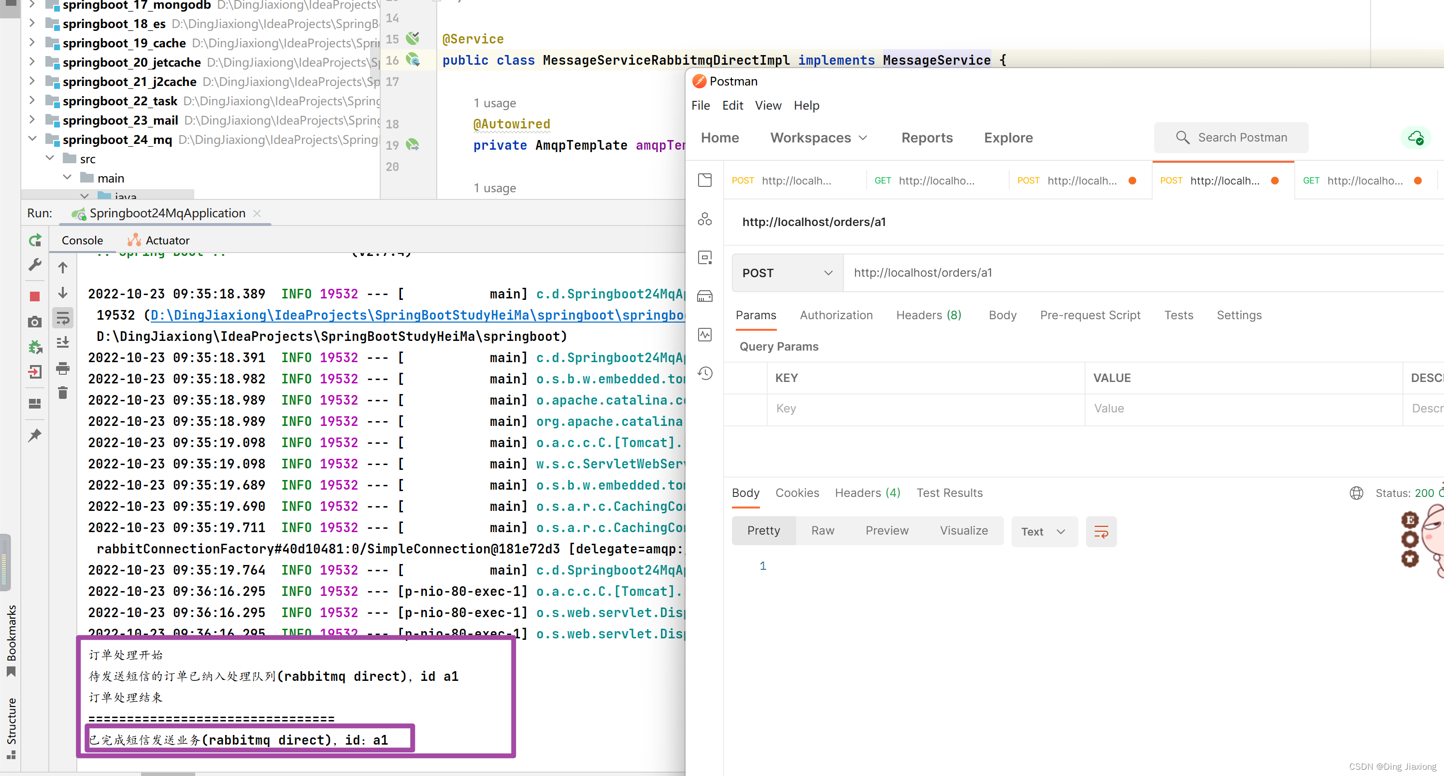Toggle line wrap in response body

[x=1101, y=531]
